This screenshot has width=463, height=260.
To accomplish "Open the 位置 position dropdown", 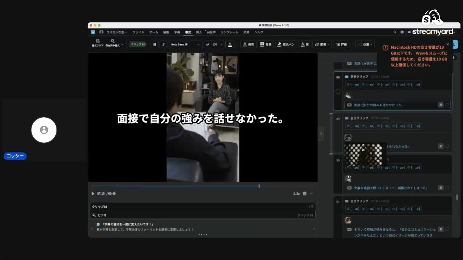I will (365, 44).
